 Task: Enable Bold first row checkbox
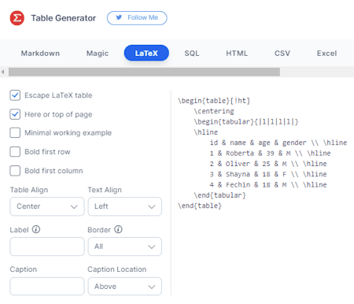pos(15,152)
